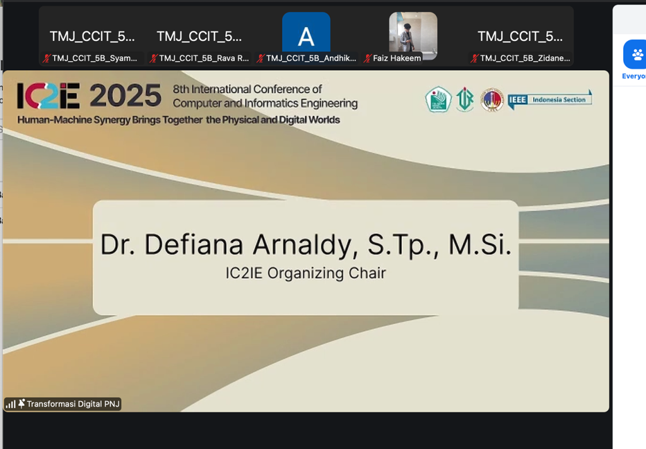
Task: Click the Dr. Defiana Arnaldy name text
Action: (x=305, y=246)
